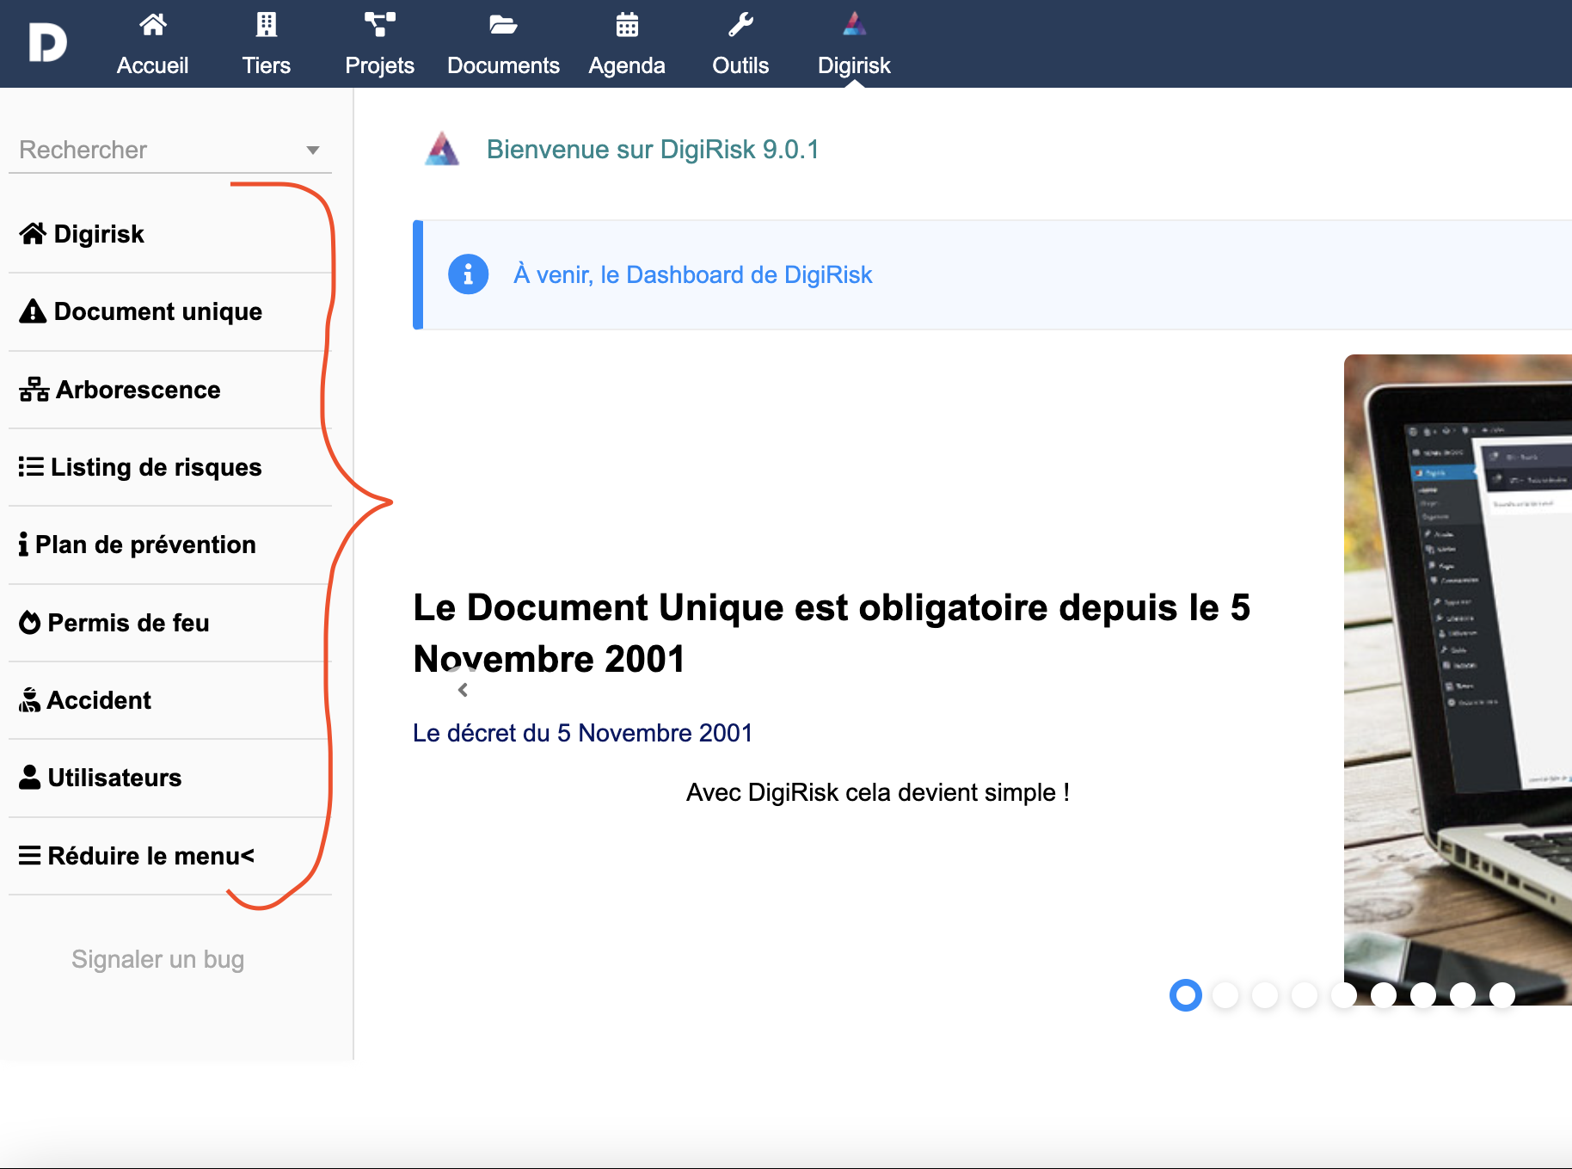Open the Projets network icon
This screenshot has width=1572, height=1169.
tap(379, 25)
